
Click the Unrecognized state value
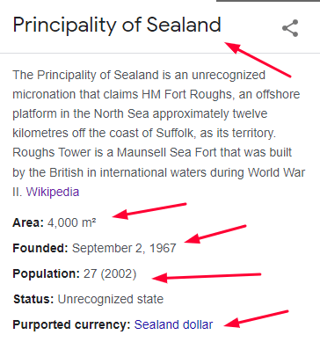click(111, 299)
